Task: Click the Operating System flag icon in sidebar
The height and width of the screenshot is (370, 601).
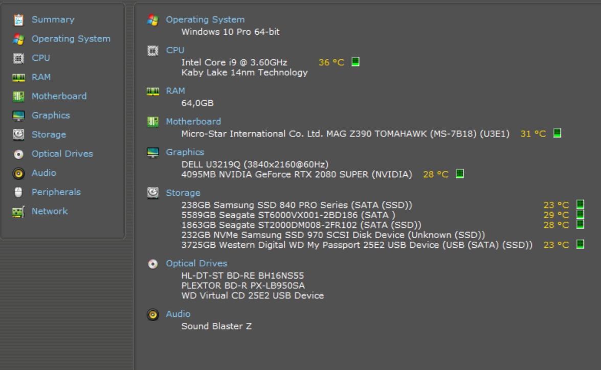Action: pos(18,39)
